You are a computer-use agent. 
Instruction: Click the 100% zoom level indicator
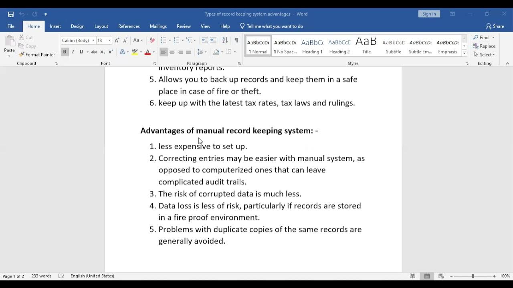505,276
